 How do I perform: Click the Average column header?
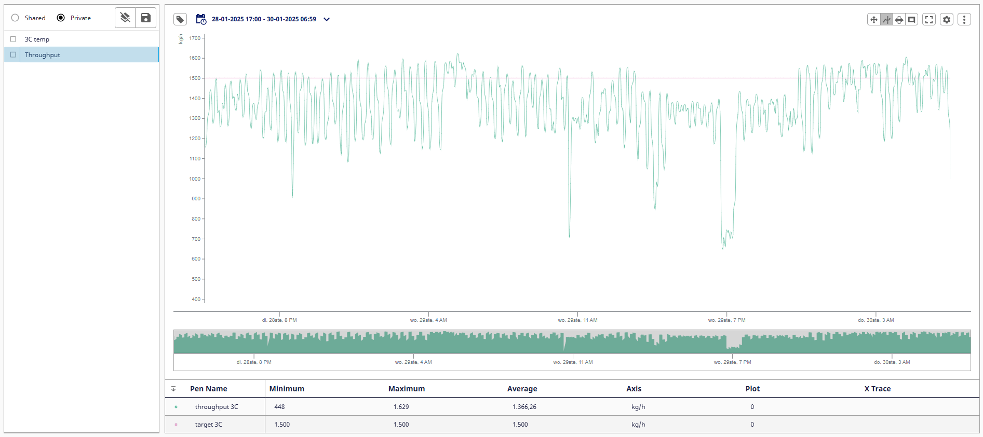[522, 389]
